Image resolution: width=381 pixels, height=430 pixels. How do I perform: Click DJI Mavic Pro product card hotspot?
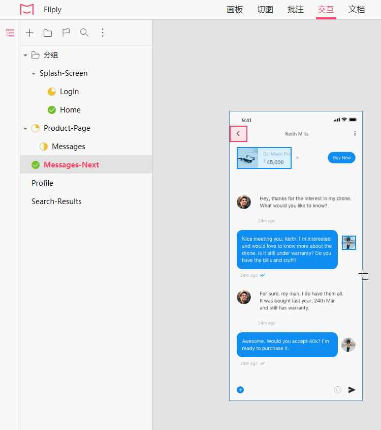264,158
